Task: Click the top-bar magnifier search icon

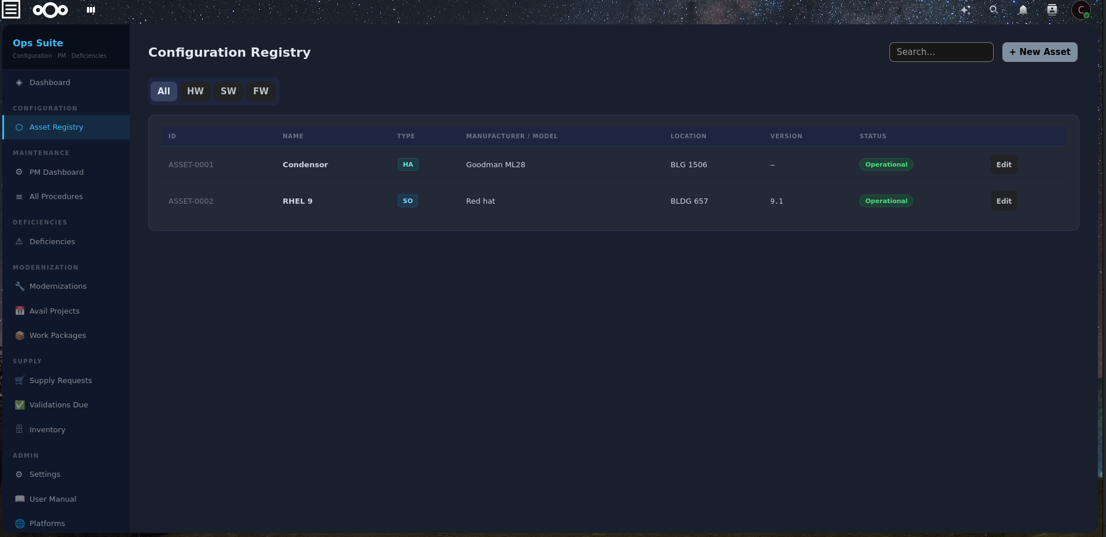Action: pyautogui.click(x=994, y=10)
